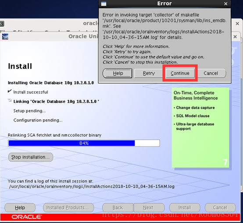Click Continue in the Error dialog
Viewport: 243px width, 223px height.
(x=180, y=73)
